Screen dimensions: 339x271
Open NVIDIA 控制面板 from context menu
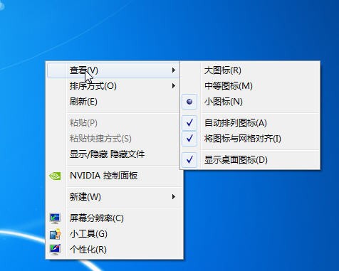pyautogui.click(x=115, y=176)
